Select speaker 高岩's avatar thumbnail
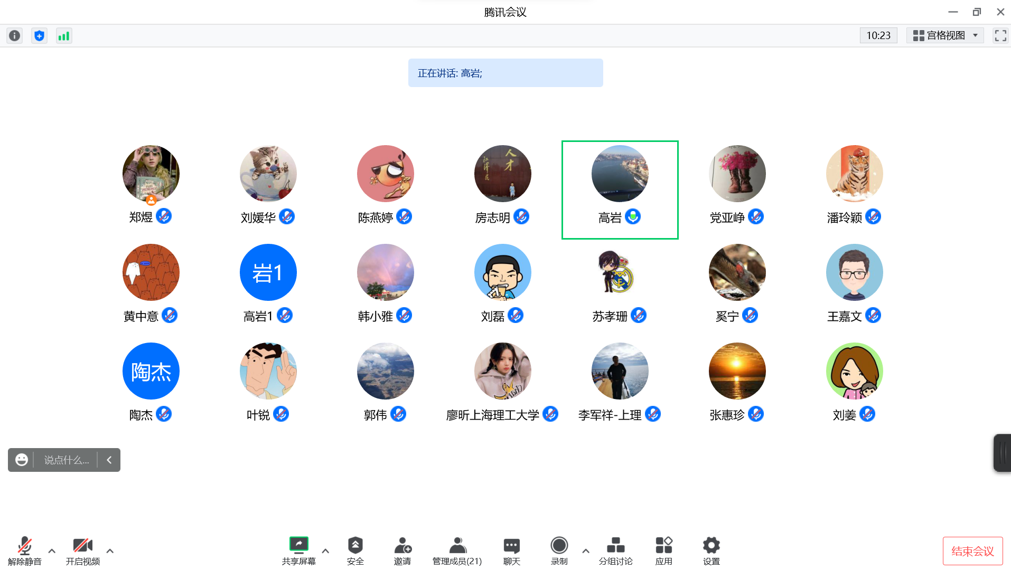The image size is (1011, 570). click(x=620, y=174)
